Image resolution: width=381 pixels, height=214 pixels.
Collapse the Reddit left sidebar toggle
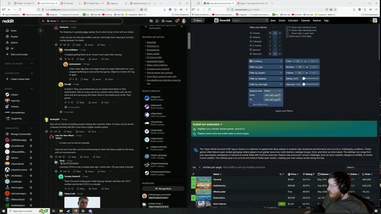pyautogui.click(x=40, y=30)
